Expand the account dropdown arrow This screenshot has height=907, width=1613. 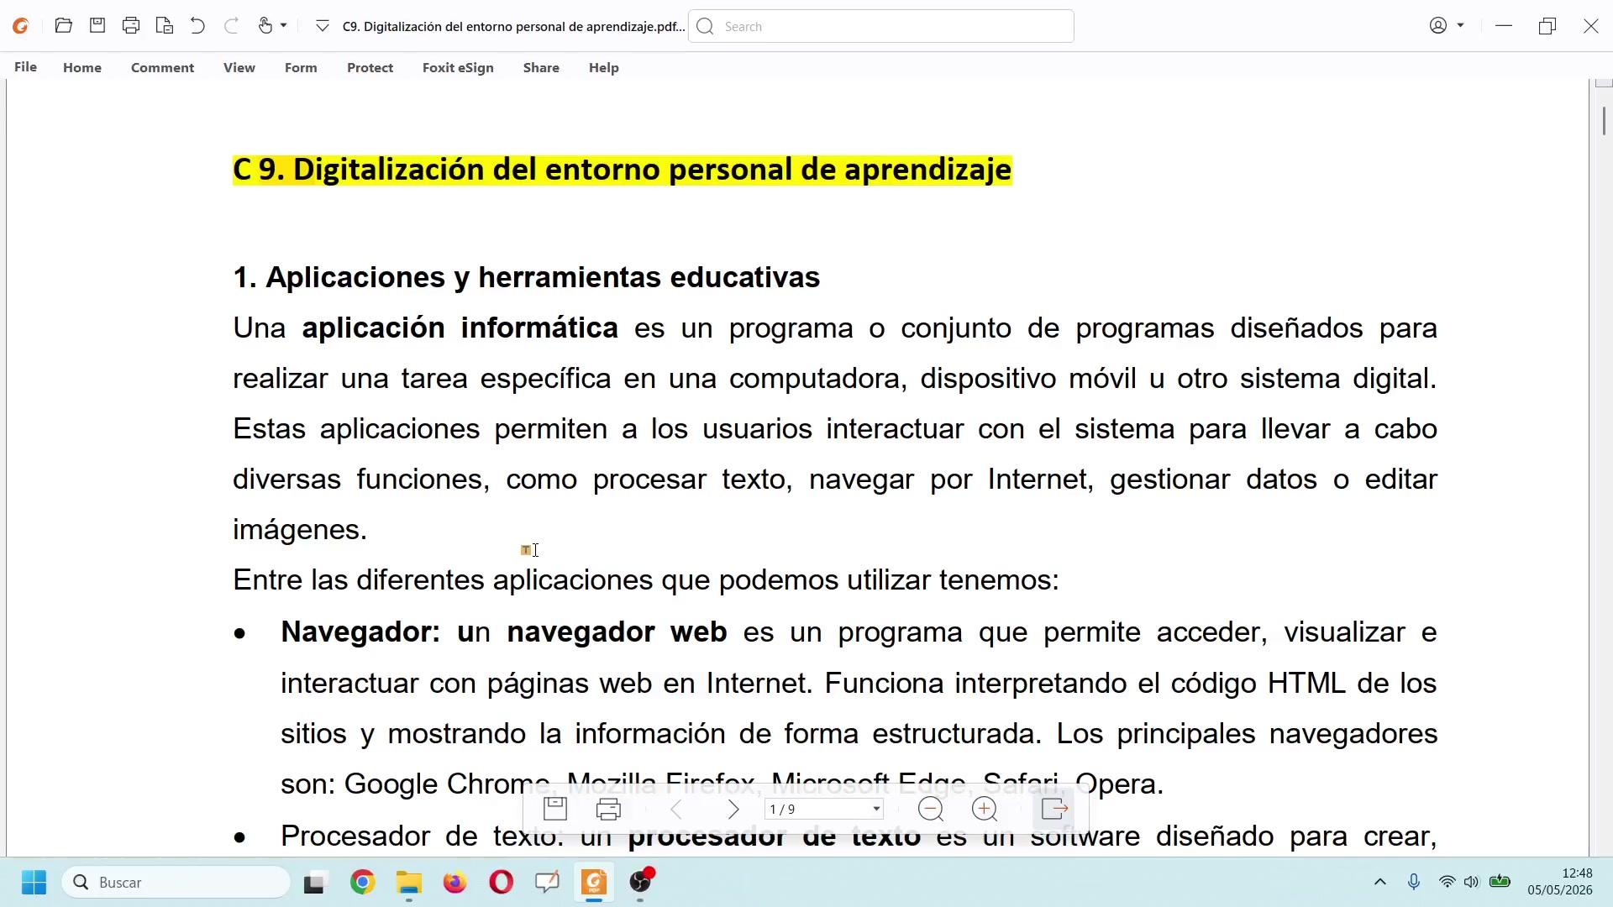coord(1461,26)
